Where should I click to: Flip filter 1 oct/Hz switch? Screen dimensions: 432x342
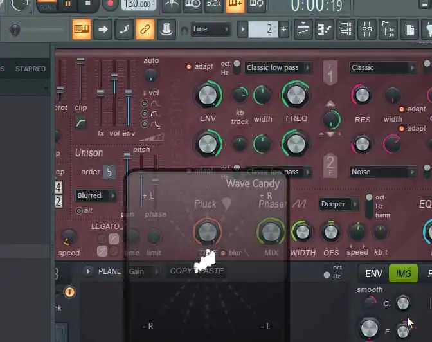[x=237, y=67]
